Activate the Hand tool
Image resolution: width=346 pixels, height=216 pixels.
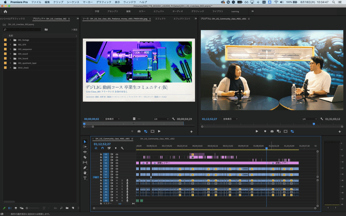click(85, 173)
